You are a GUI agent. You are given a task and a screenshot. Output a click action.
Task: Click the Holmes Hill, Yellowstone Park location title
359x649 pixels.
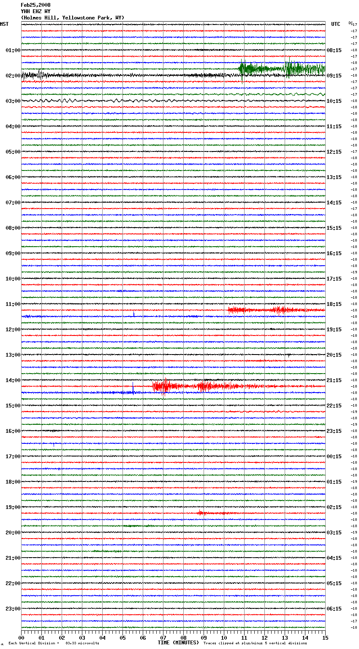(x=73, y=18)
